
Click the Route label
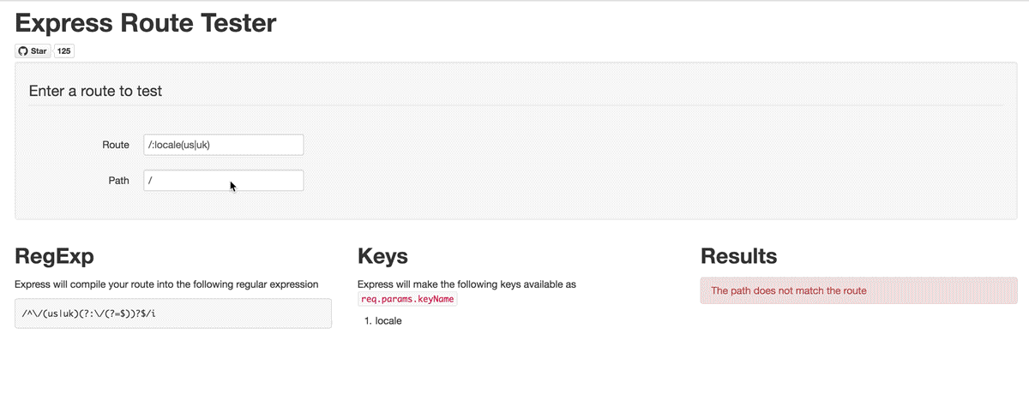[116, 145]
